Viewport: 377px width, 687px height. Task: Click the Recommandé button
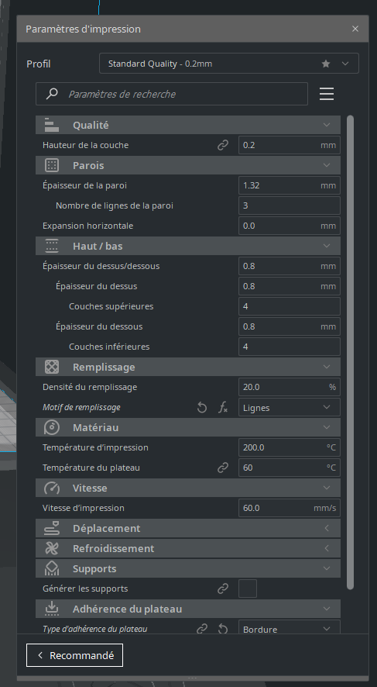click(74, 655)
